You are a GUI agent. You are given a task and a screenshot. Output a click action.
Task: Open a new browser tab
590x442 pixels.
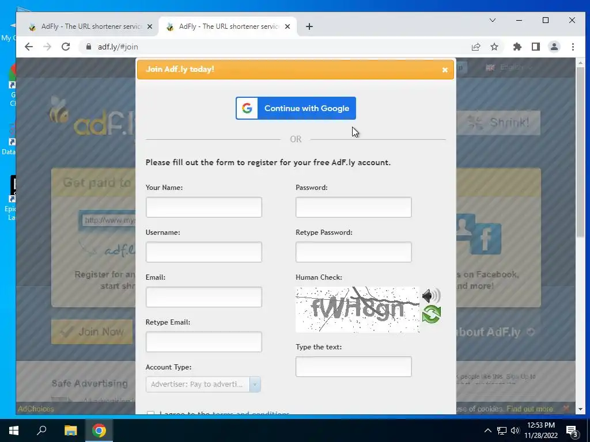309,26
